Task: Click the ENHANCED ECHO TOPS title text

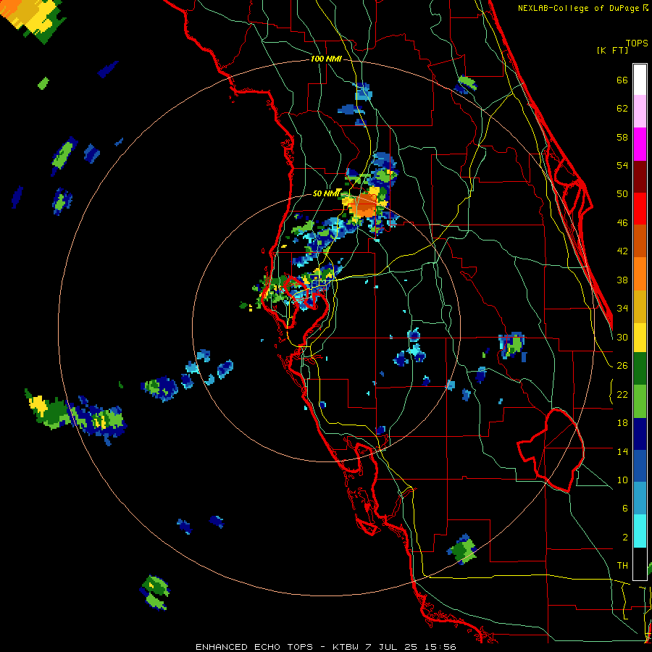Action: [254, 647]
